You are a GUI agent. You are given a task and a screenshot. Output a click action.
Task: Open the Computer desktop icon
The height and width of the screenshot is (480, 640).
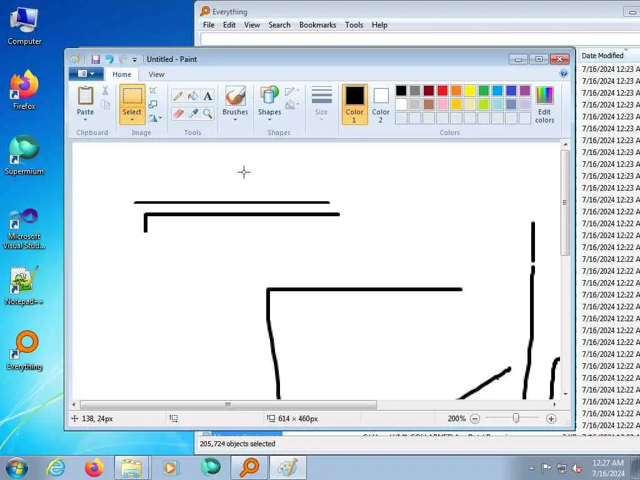pos(24,25)
